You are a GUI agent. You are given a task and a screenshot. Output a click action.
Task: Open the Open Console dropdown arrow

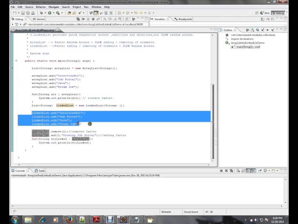click(278, 171)
